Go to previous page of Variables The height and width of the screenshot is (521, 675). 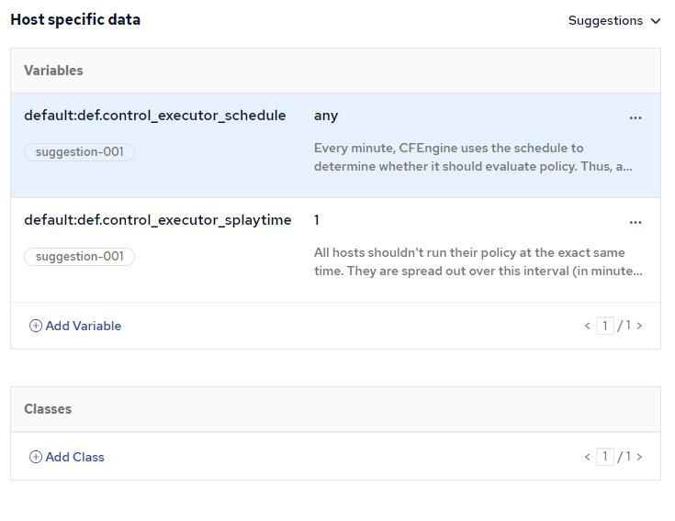pyautogui.click(x=587, y=326)
